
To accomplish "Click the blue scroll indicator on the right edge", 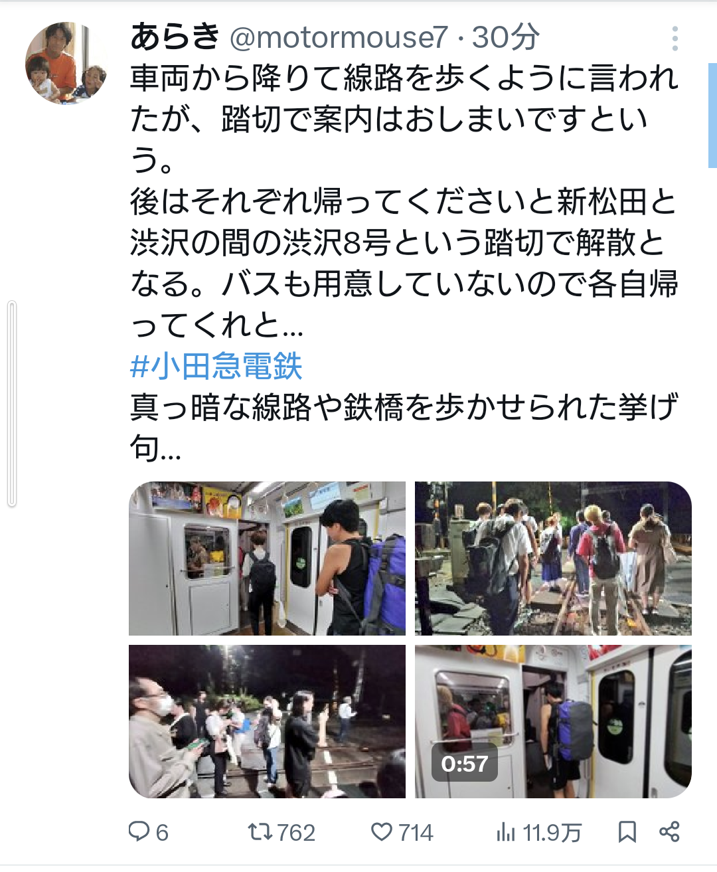I will pos(712,116).
